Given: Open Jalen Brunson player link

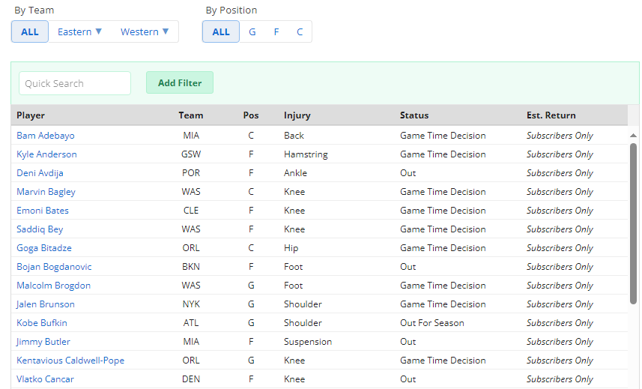Looking at the screenshot, I should coord(46,304).
